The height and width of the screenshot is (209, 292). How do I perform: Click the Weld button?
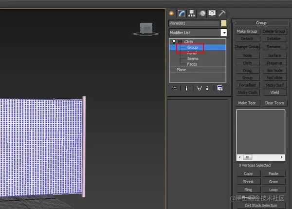(274, 93)
